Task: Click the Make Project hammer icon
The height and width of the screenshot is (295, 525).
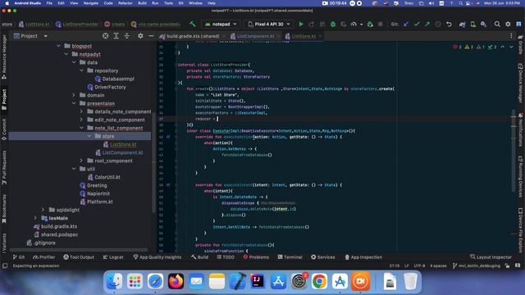Action: point(193,24)
